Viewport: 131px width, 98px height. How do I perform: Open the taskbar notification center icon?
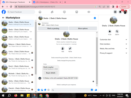pos(127,96)
